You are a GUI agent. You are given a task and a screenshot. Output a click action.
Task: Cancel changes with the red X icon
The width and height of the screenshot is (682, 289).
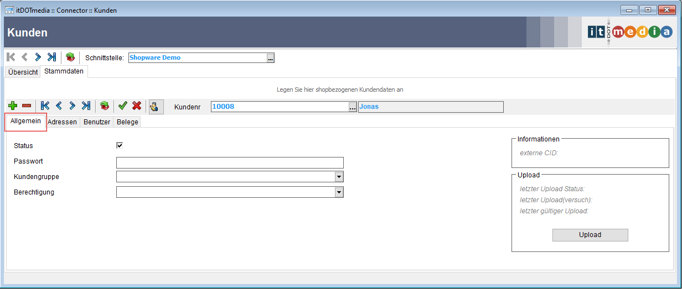coord(136,106)
